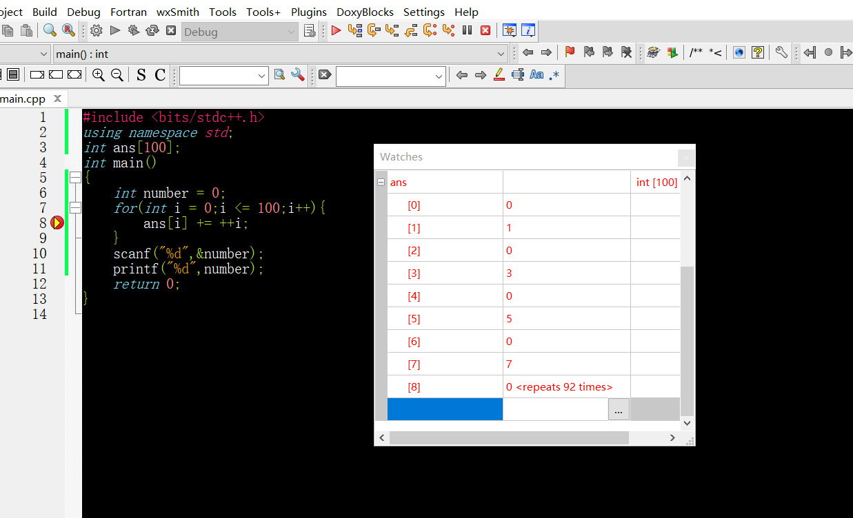Open the Build menu
This screenshot has height=518, width=853.
click(45, 12)
